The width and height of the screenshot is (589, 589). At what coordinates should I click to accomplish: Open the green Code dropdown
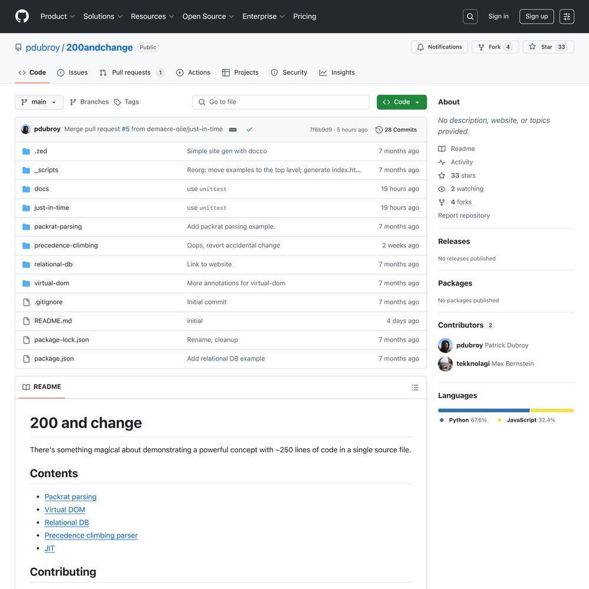402,102
